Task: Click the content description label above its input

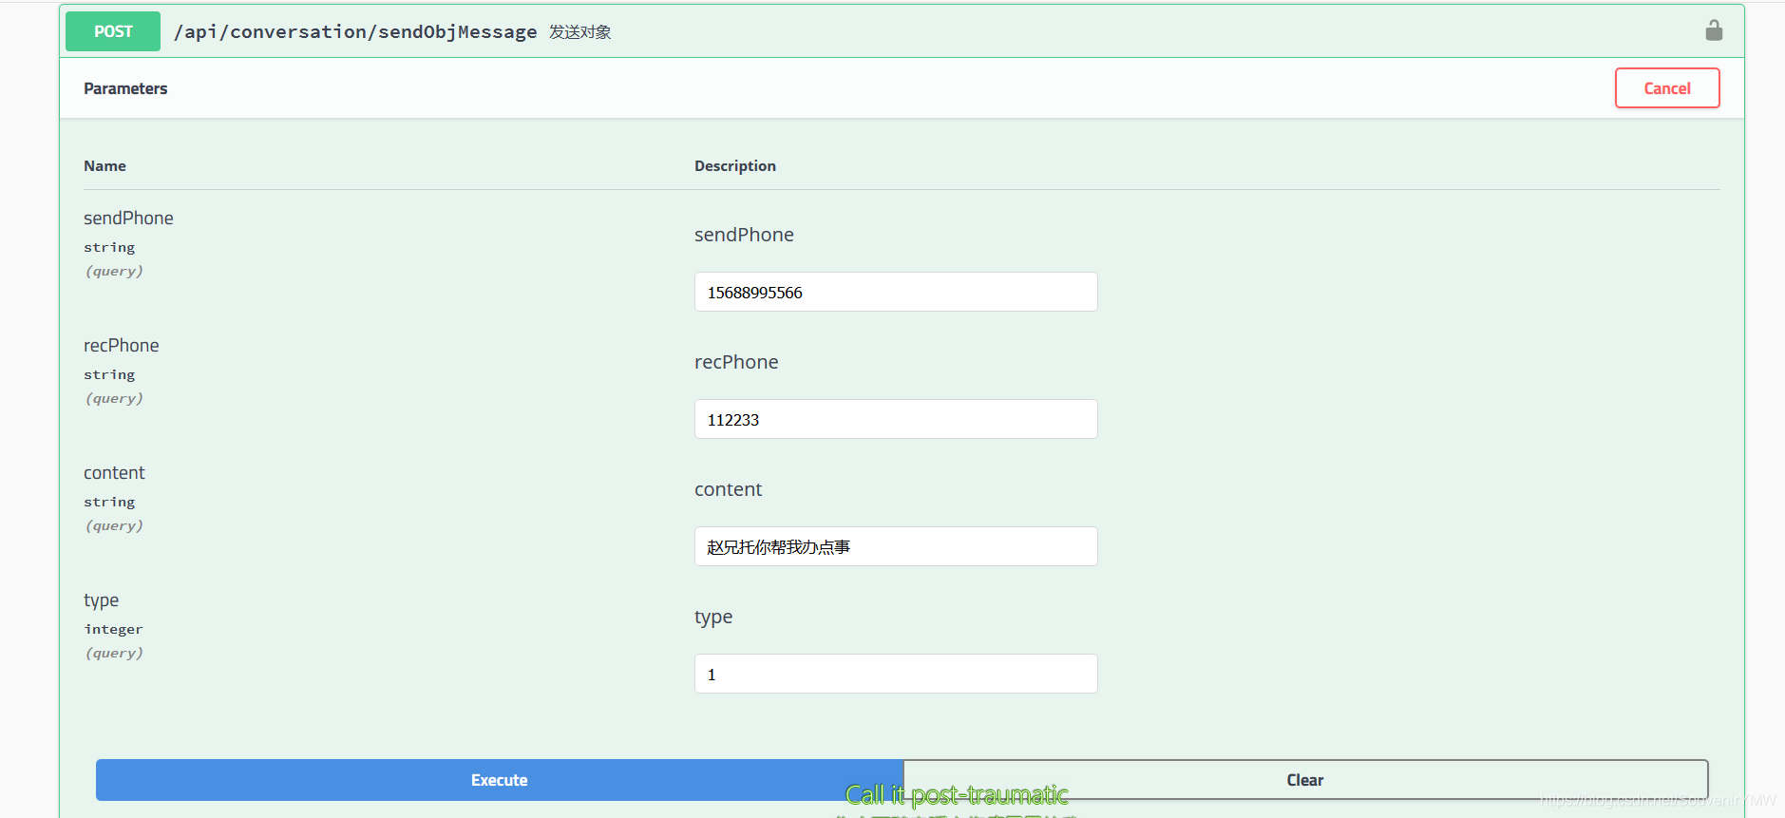Action: (x=728, y=489)
